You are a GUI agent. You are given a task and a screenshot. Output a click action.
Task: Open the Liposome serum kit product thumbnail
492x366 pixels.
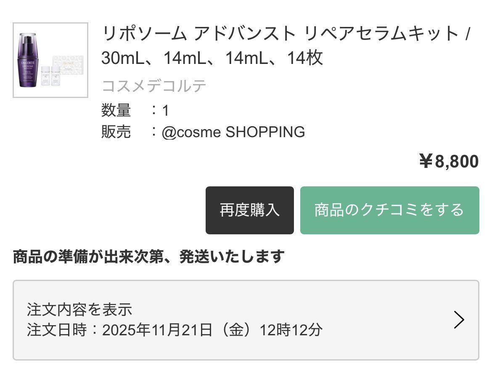pos(50,60)
